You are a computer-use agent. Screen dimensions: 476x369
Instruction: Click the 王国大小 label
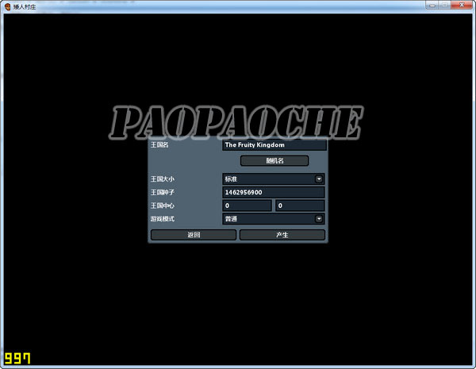[x=163, y=179]
